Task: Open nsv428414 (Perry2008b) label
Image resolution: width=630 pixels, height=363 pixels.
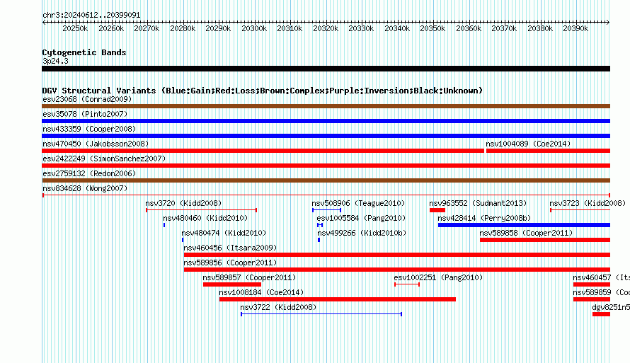Action: [484, 218]
